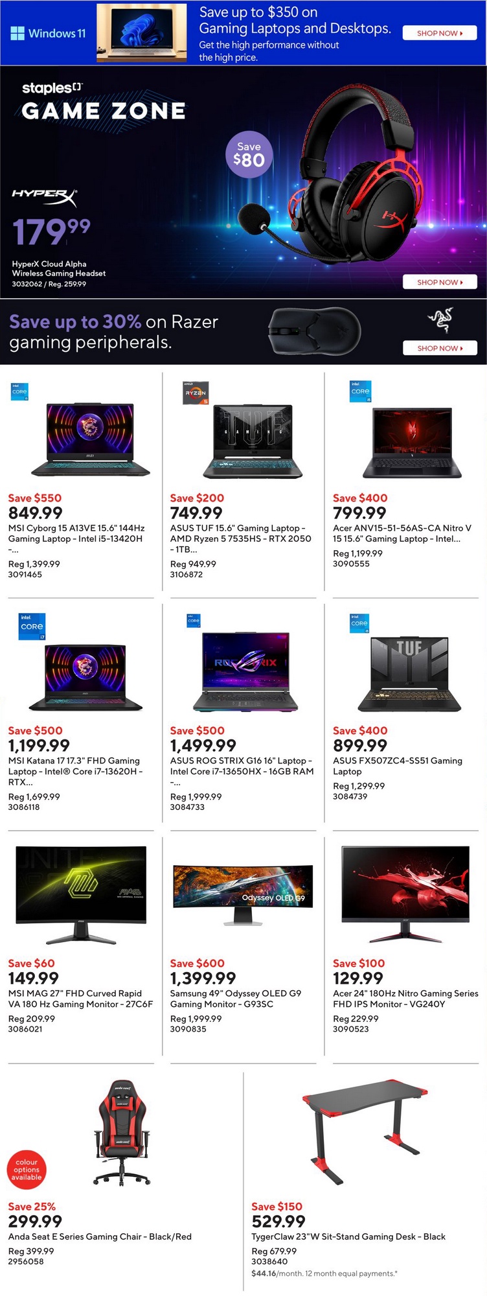This screenshot has width=487, height=1296.
Task: Click the colour options available badge
Action: tap(27, 1169)
